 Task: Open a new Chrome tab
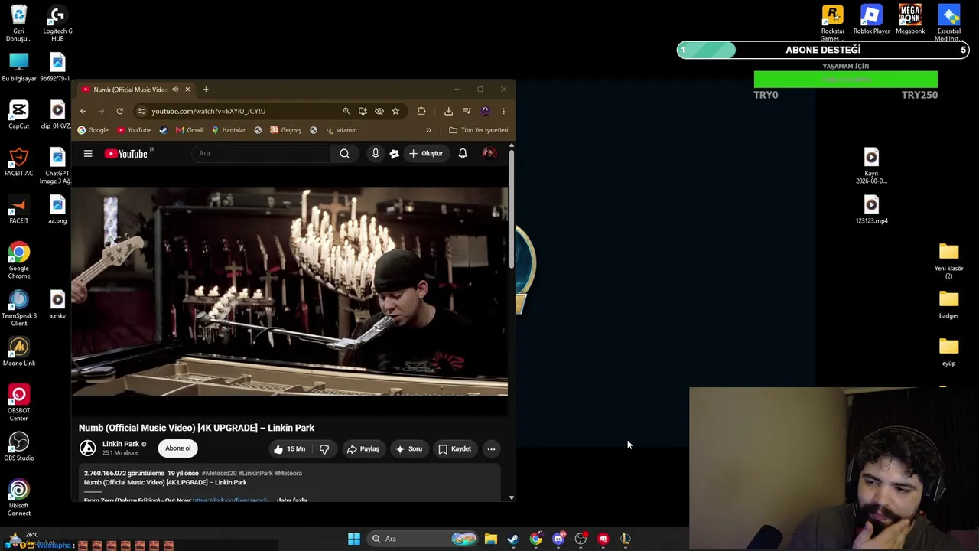[x=206, y=90]
